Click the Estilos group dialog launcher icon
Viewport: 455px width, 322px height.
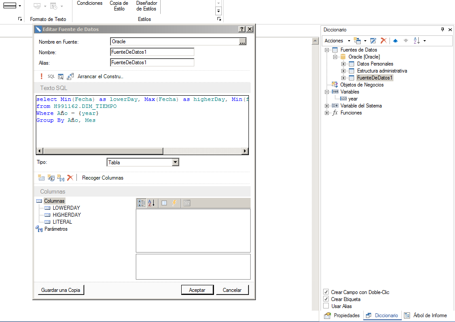[x=219, y=19]
